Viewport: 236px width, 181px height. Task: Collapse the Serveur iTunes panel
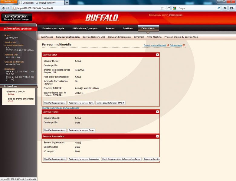(157, 112)
